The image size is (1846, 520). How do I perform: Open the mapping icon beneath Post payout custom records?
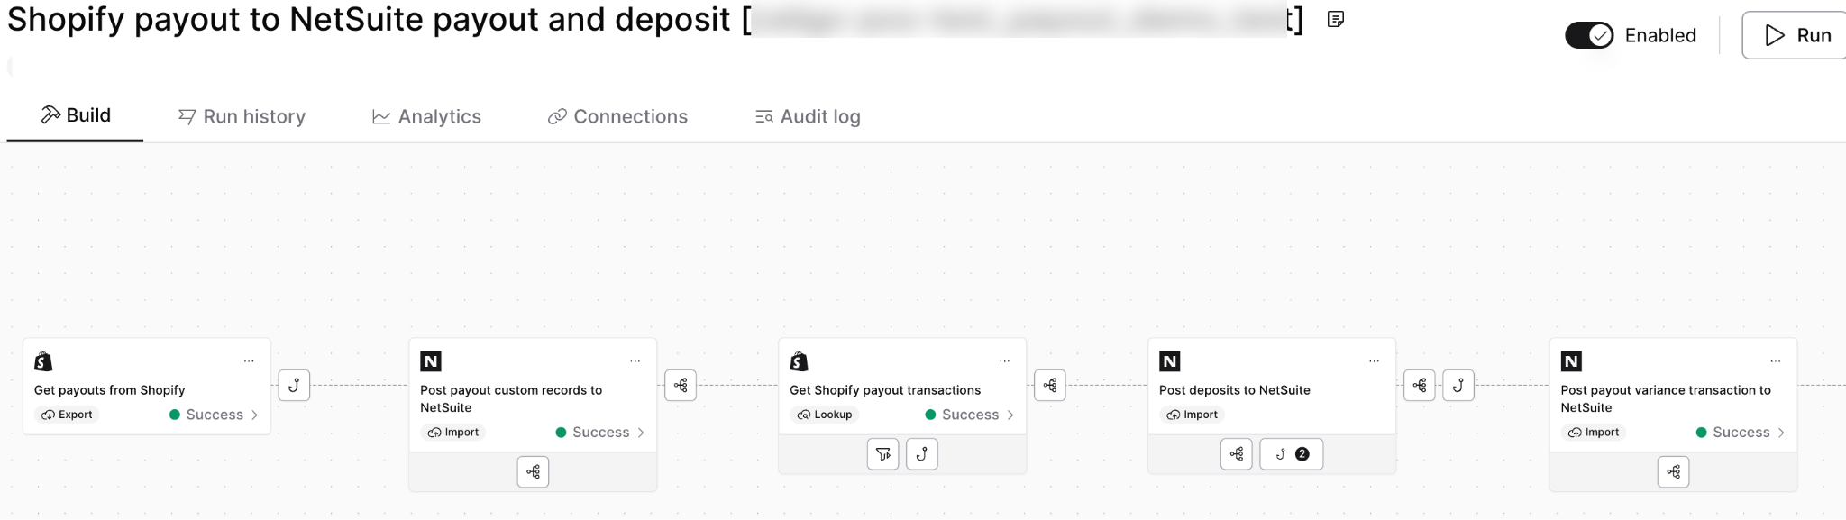click(x=533, y=471)
